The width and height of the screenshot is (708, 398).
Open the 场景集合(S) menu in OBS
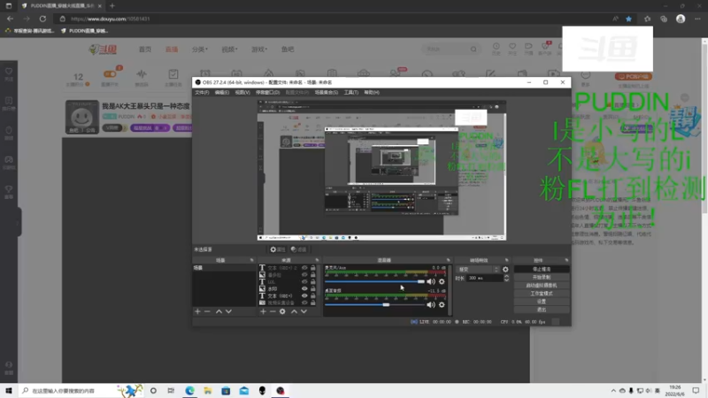(326, 93)
